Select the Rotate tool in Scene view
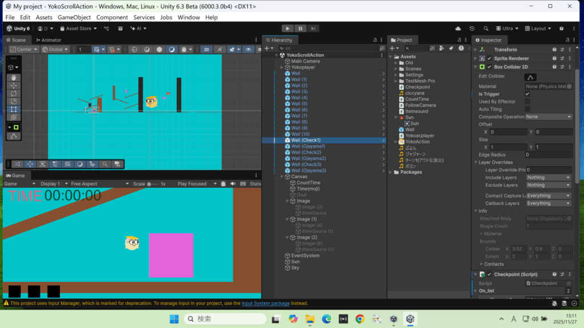Viewport: 584px width, 328px height. click(15, 93)
